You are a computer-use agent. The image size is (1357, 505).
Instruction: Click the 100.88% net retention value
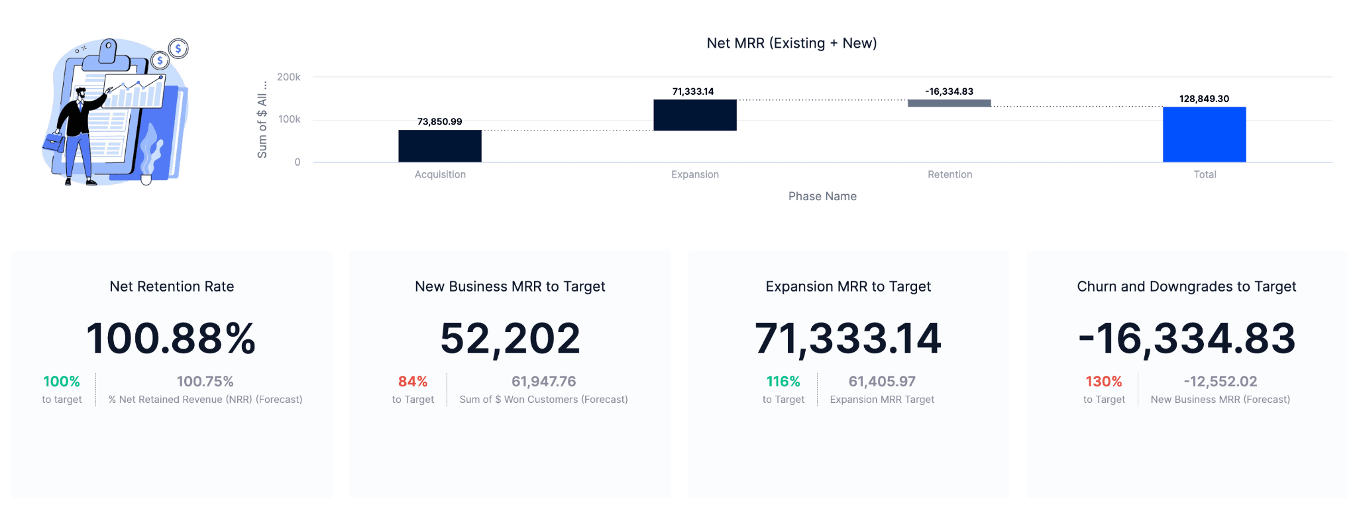(171, 339)
